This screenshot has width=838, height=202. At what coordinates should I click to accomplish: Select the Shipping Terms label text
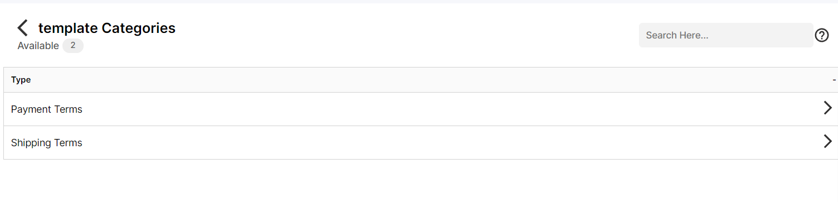(x=47, y=143)
